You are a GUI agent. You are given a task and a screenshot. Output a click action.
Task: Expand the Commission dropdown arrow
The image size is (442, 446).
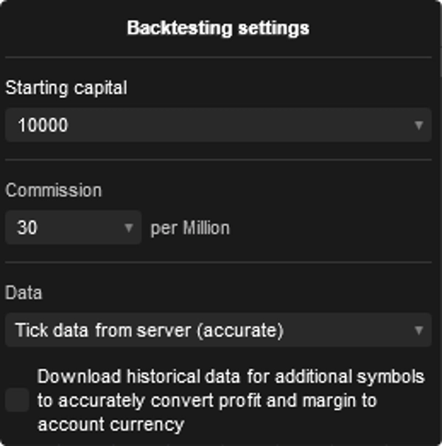pos(128,228)
